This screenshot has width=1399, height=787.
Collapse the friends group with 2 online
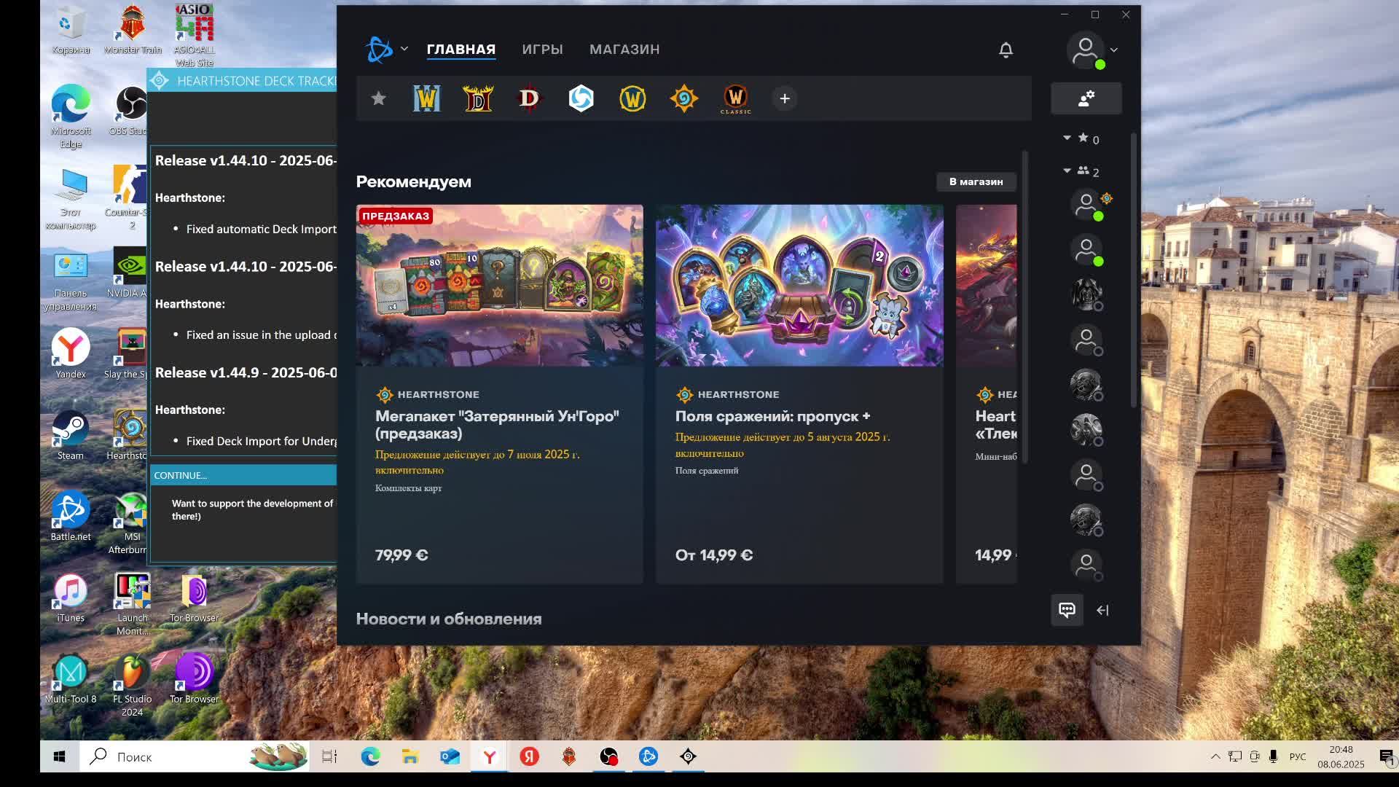1067,171
